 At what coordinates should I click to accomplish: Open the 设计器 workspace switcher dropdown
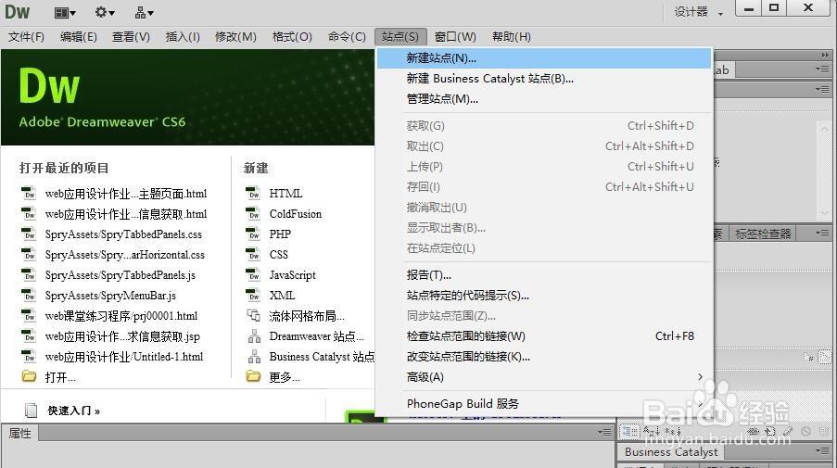[x=699, y=12]
